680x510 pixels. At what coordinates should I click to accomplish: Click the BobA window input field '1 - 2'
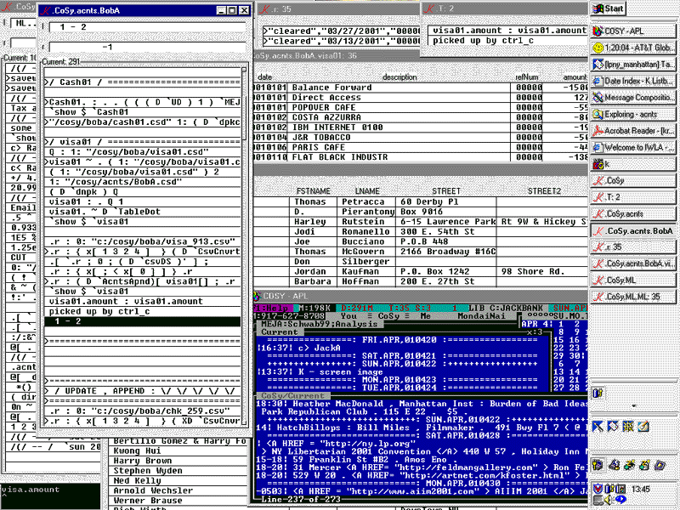click(147, 27)
